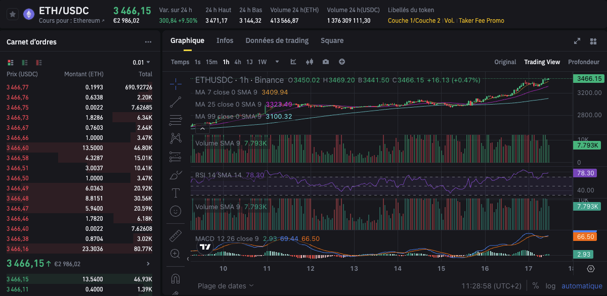Open the technical indicators icon

click(x=293, y=62)
